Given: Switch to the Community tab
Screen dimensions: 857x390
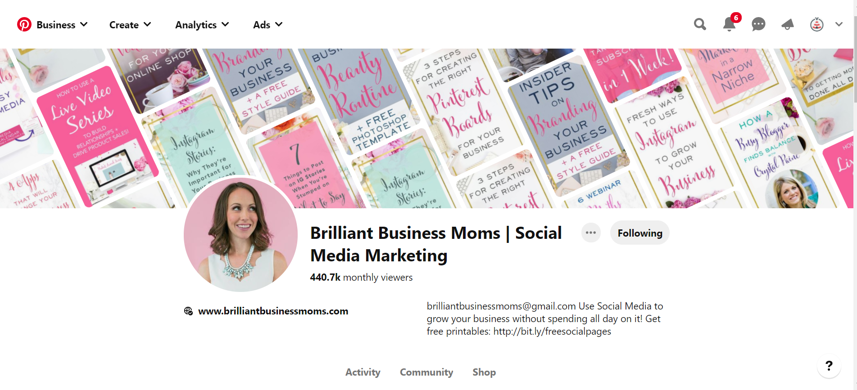Looking at the screenshot, I should (426, 372).
